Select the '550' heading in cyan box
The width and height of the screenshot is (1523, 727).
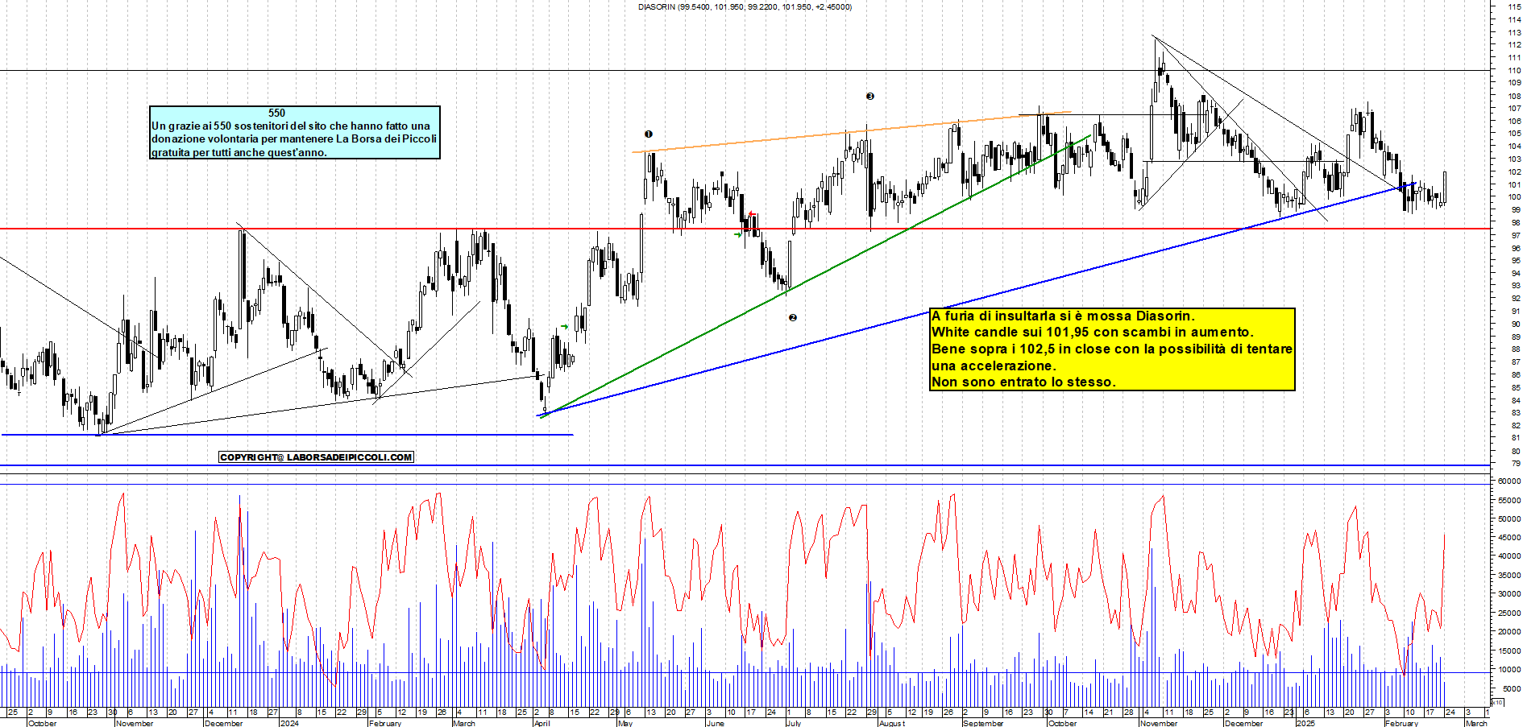(276, 114)
